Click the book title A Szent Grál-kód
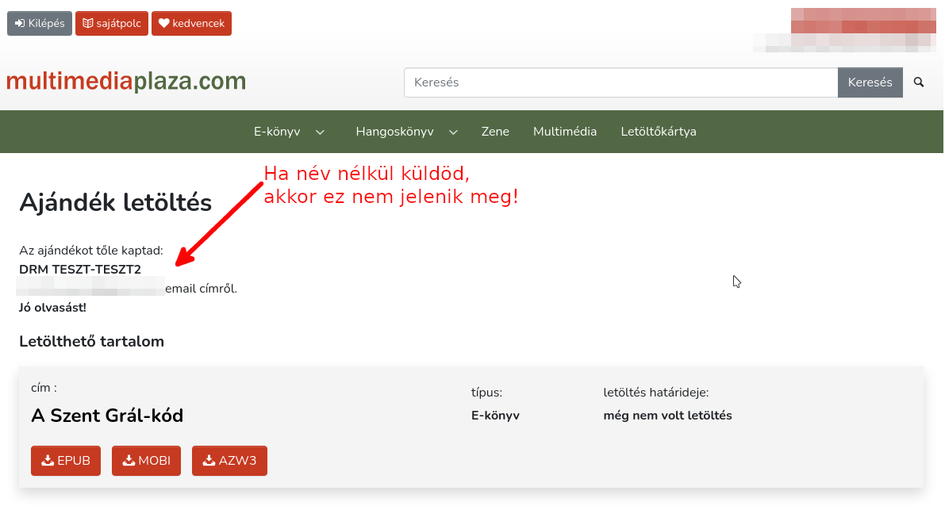This screenshot has width=945, height=506. click(x=107, y=415)
